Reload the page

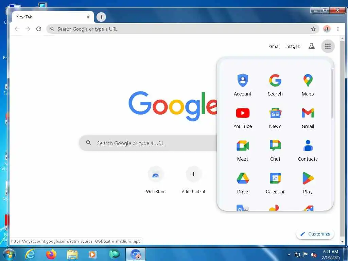tap(39, 29)
